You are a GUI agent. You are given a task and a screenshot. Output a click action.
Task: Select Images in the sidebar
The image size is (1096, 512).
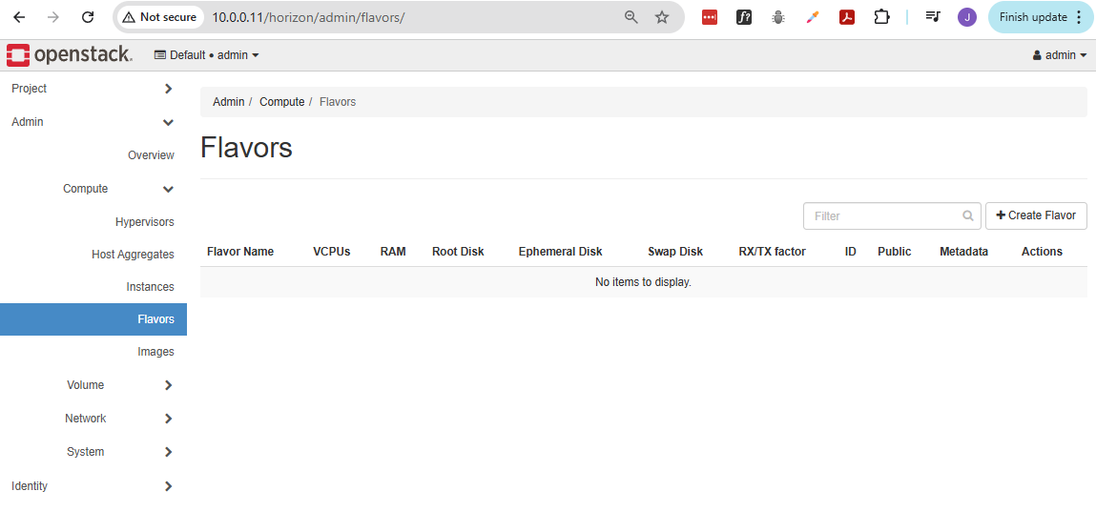(x=155, y=352)
